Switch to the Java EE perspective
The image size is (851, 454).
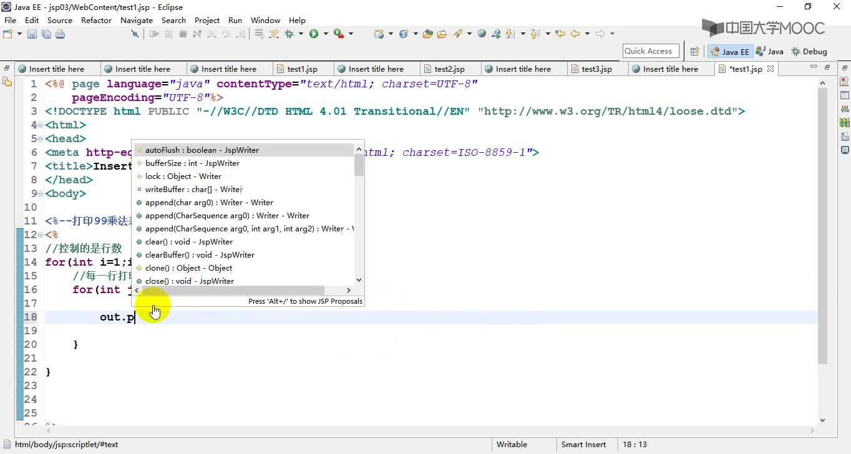tap(729, 52)
